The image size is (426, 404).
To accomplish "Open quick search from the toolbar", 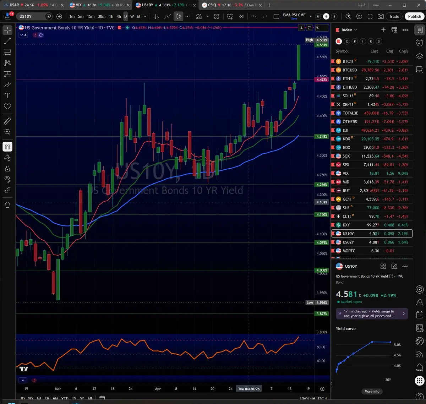I will (348, 16).
